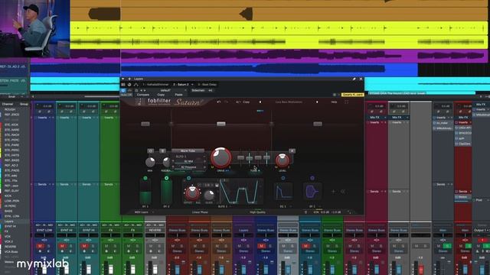Viewport: 490px width, 275px height.
Task: Click EG 1 source drag circle
Action: point(283,178)
